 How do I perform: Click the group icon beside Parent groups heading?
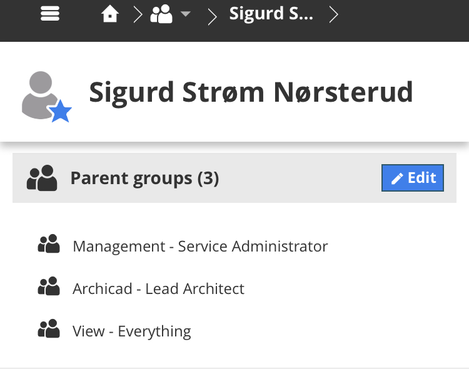[x=42, y=179]
